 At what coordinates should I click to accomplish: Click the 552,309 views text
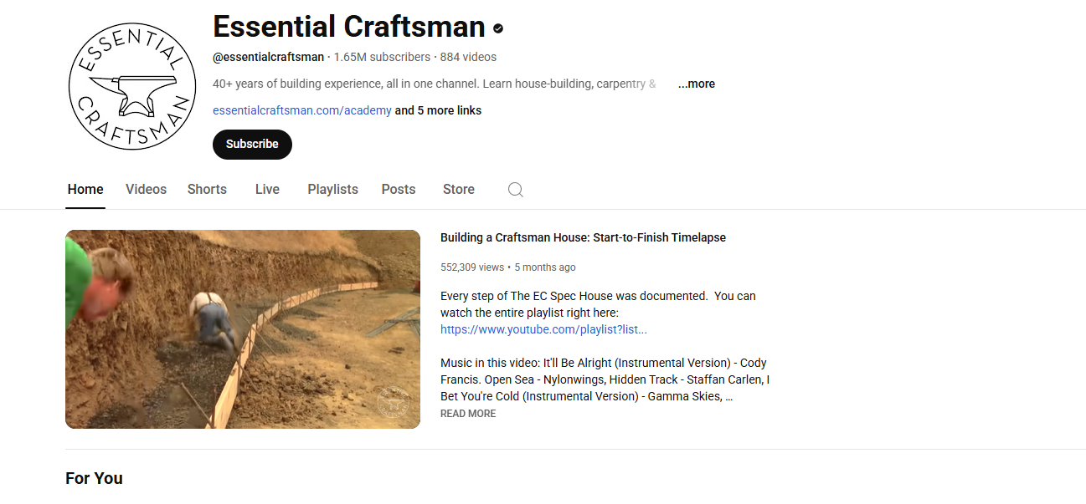(x=473, y=267)
